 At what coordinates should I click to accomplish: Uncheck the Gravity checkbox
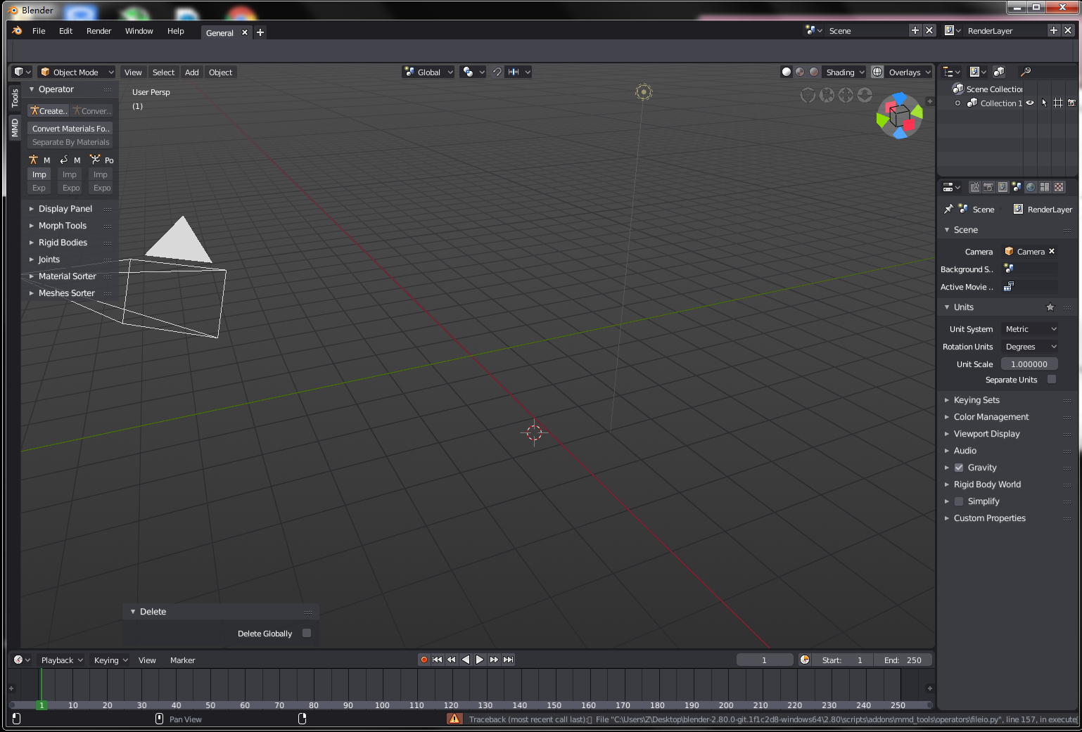959,468
